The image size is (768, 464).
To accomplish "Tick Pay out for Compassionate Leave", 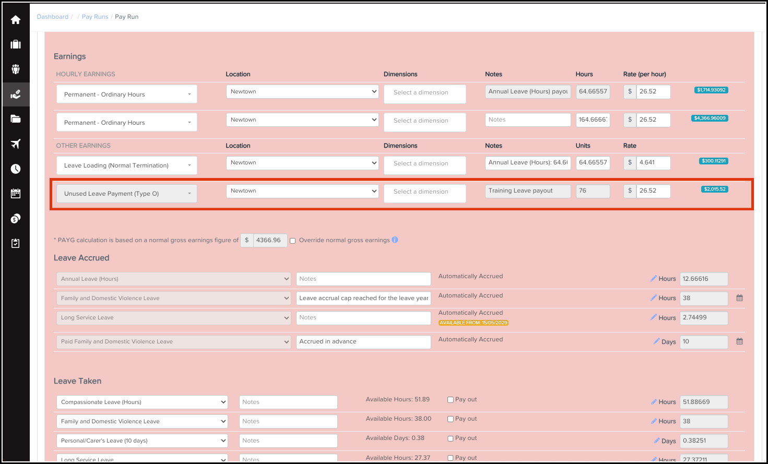I will pyautogui.click(x=450, y=400).
